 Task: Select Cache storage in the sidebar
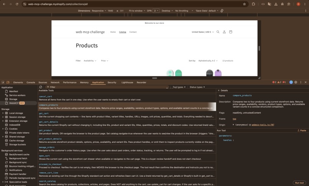point(16,140)
